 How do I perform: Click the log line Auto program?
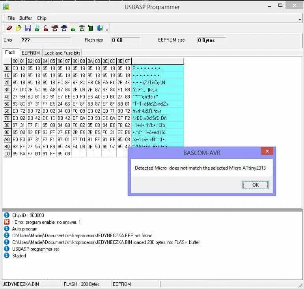point(24,229)
